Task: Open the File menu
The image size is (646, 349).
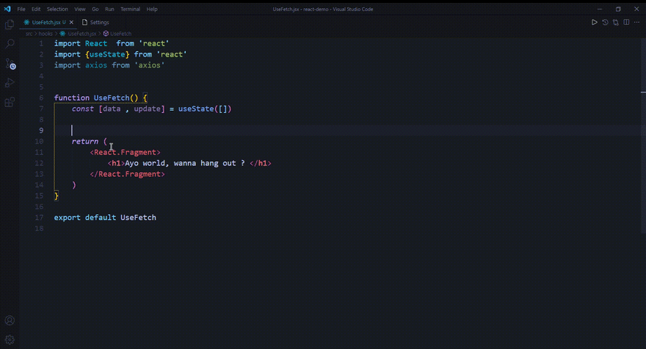Action: point(21,9)
